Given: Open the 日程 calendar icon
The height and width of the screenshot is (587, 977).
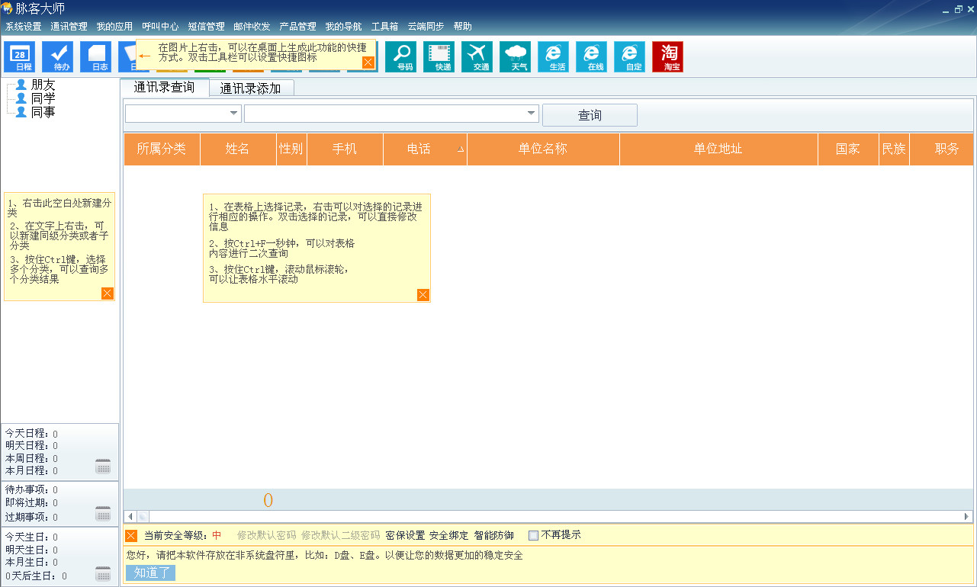Looking at the screenshot, I should [x=19, y=56].
